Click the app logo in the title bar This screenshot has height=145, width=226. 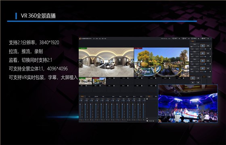point(80,38)
